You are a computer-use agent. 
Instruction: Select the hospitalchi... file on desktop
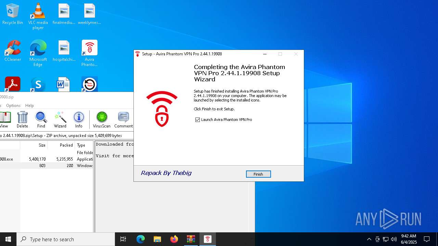coord(64,51)
